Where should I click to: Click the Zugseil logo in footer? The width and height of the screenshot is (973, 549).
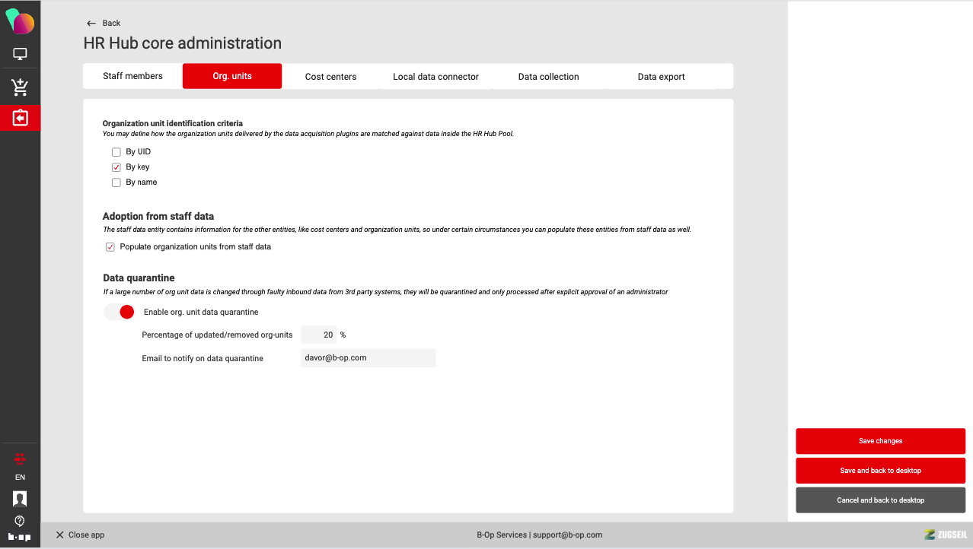pos(945,535)
